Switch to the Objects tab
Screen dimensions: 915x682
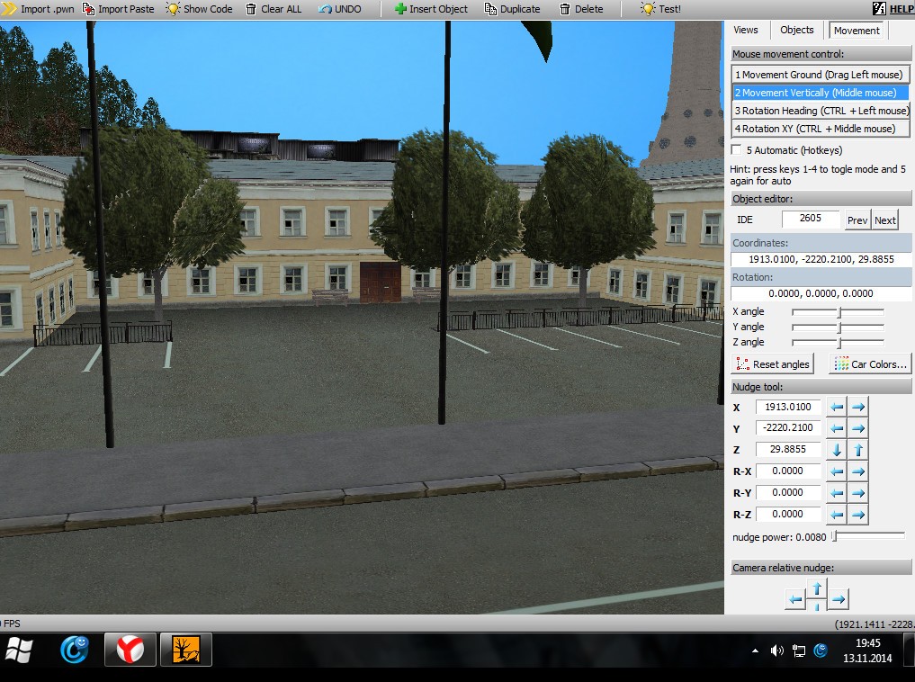796,30
